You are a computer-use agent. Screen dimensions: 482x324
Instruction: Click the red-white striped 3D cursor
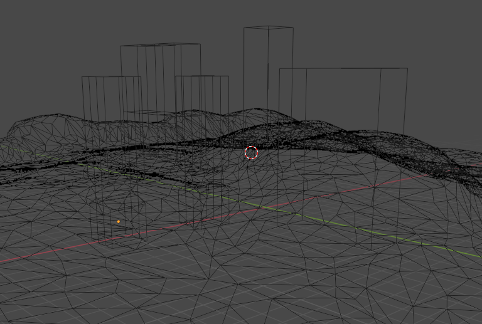pyautogui.click(x=251, y=152)
